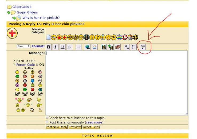
Task: Choose the information 'i' message category
Action: [x=92, y=37]
